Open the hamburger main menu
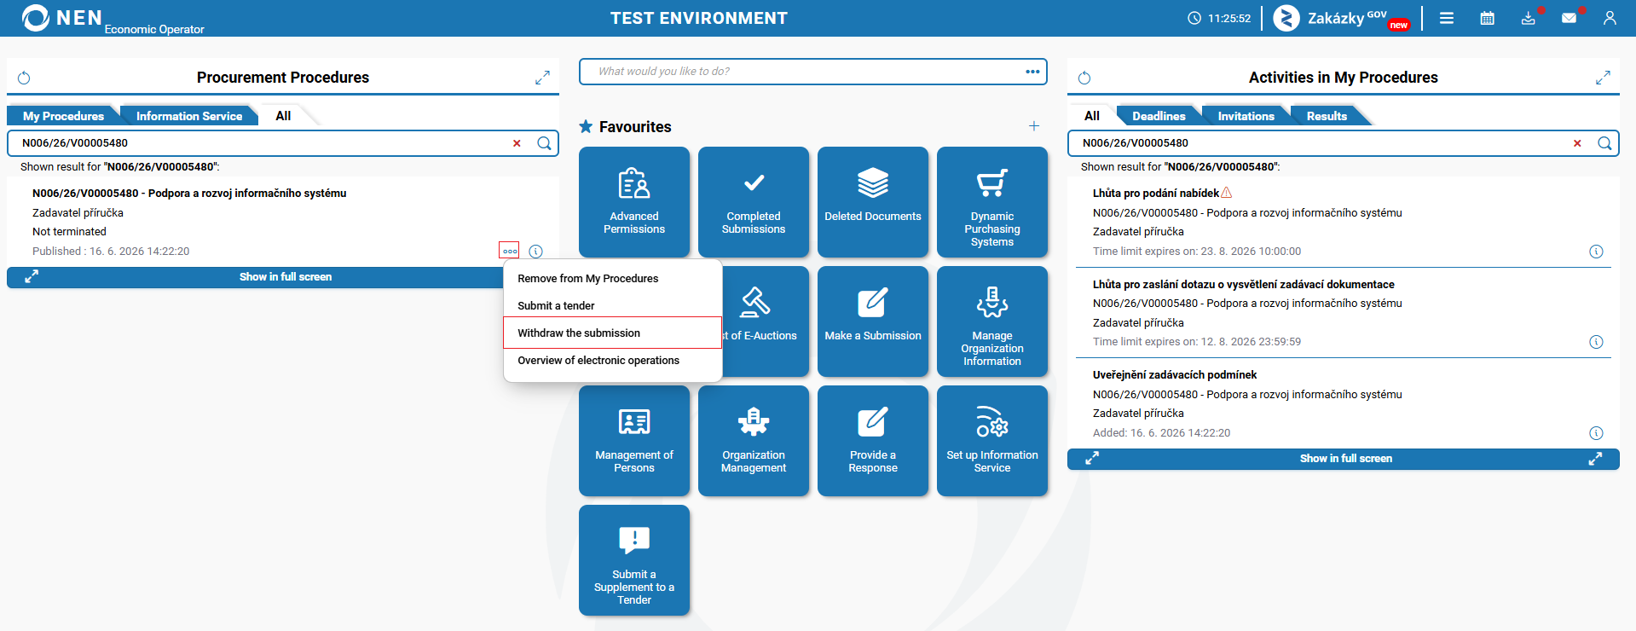This screenshot has height=631, width=1636. point(1447,18)
